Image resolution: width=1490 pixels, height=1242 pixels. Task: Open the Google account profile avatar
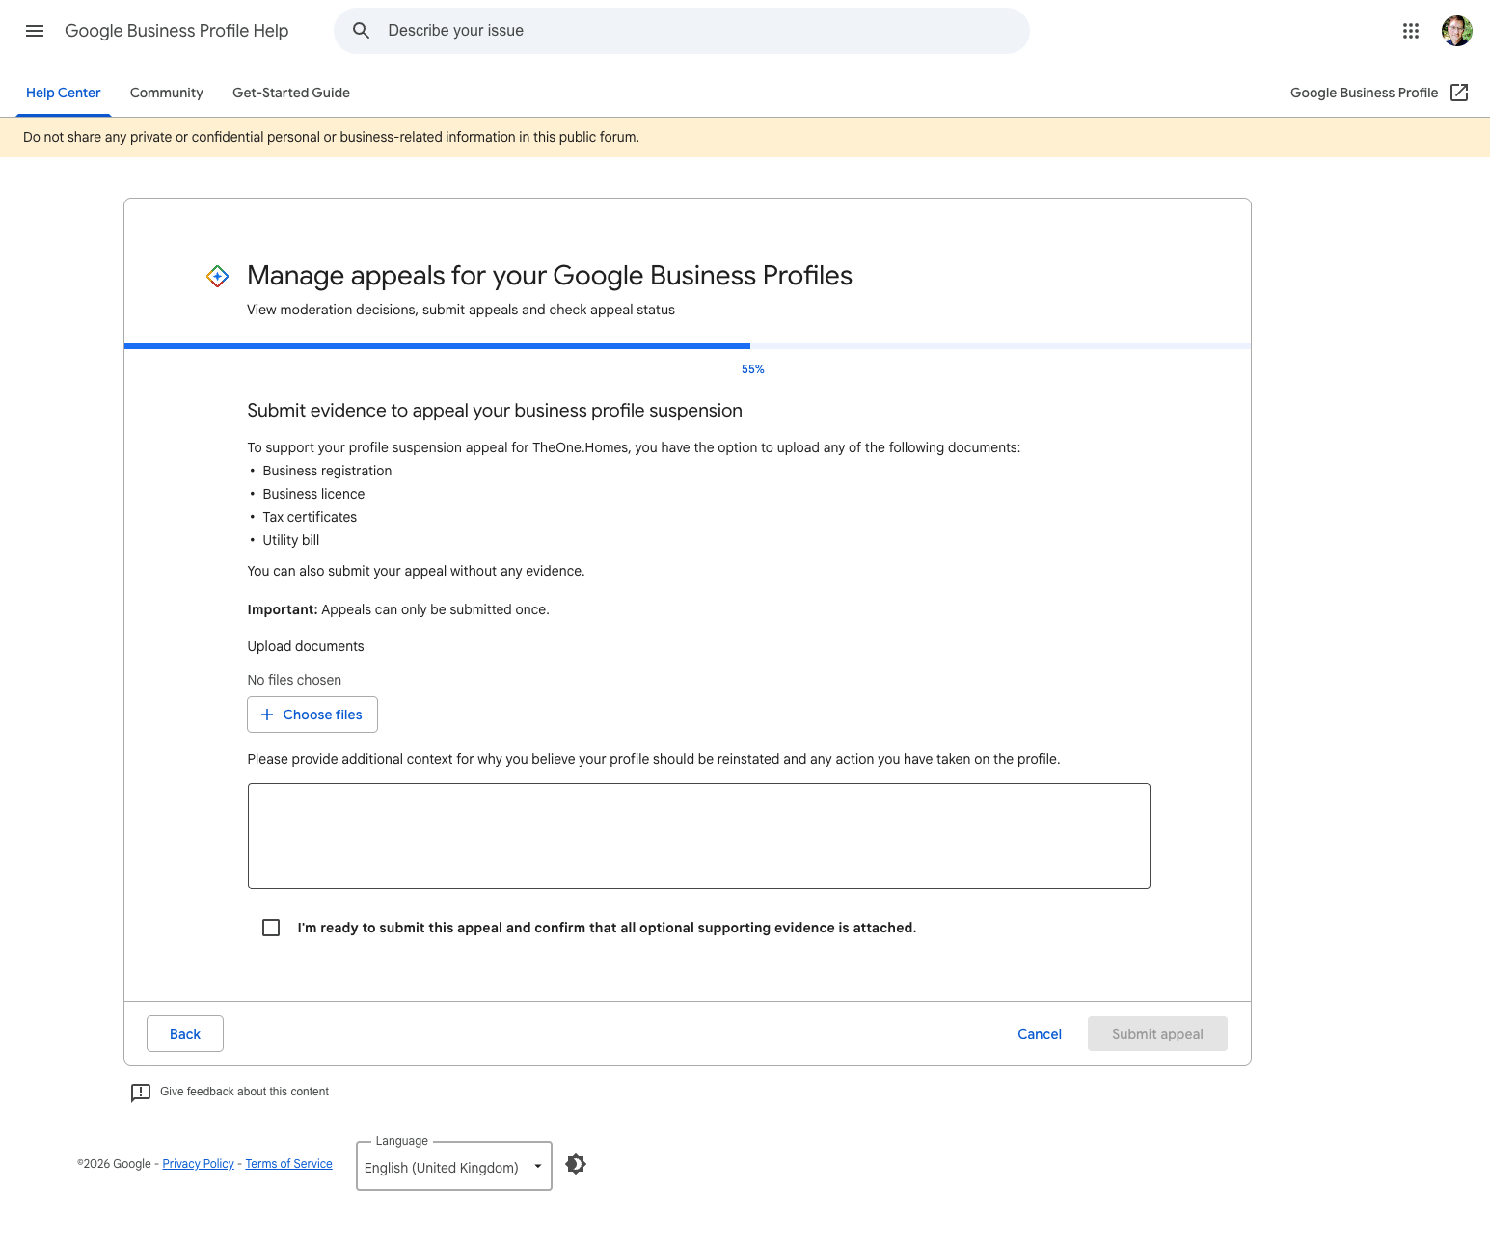point(1457,31)
